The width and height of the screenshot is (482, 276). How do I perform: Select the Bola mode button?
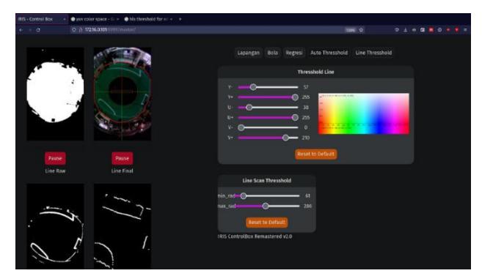[272, 53]
